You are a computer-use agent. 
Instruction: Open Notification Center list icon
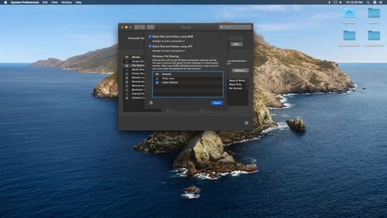pos(381,2)
